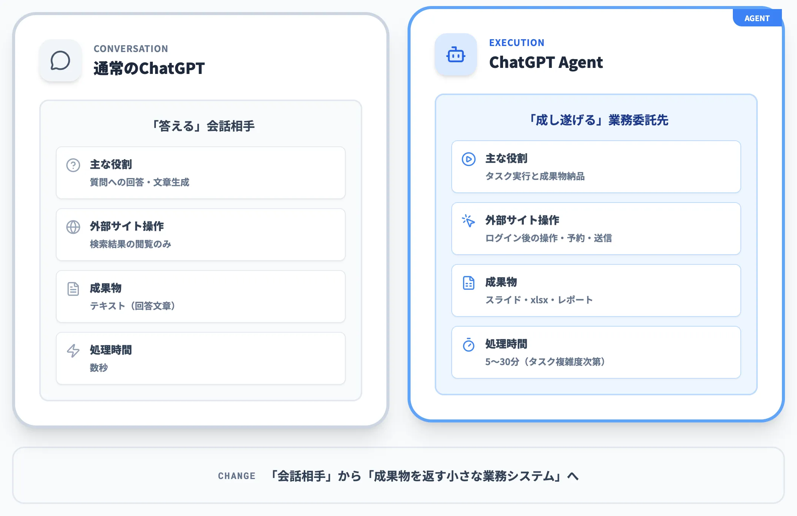
Task: Click the stopwatch icon beside 5〜30分
Action: click(x=469, y=345)
